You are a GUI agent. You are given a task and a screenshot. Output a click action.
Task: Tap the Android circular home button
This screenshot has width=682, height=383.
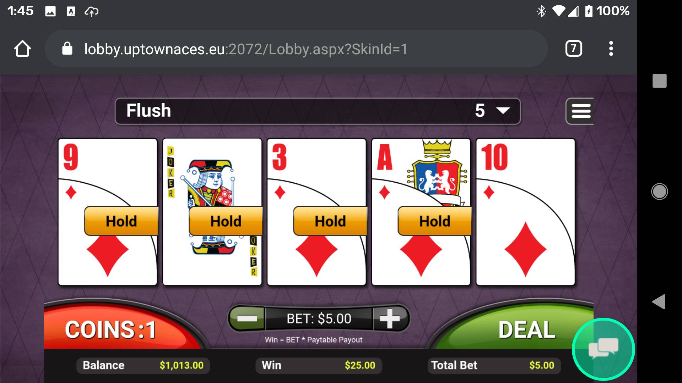659,191
